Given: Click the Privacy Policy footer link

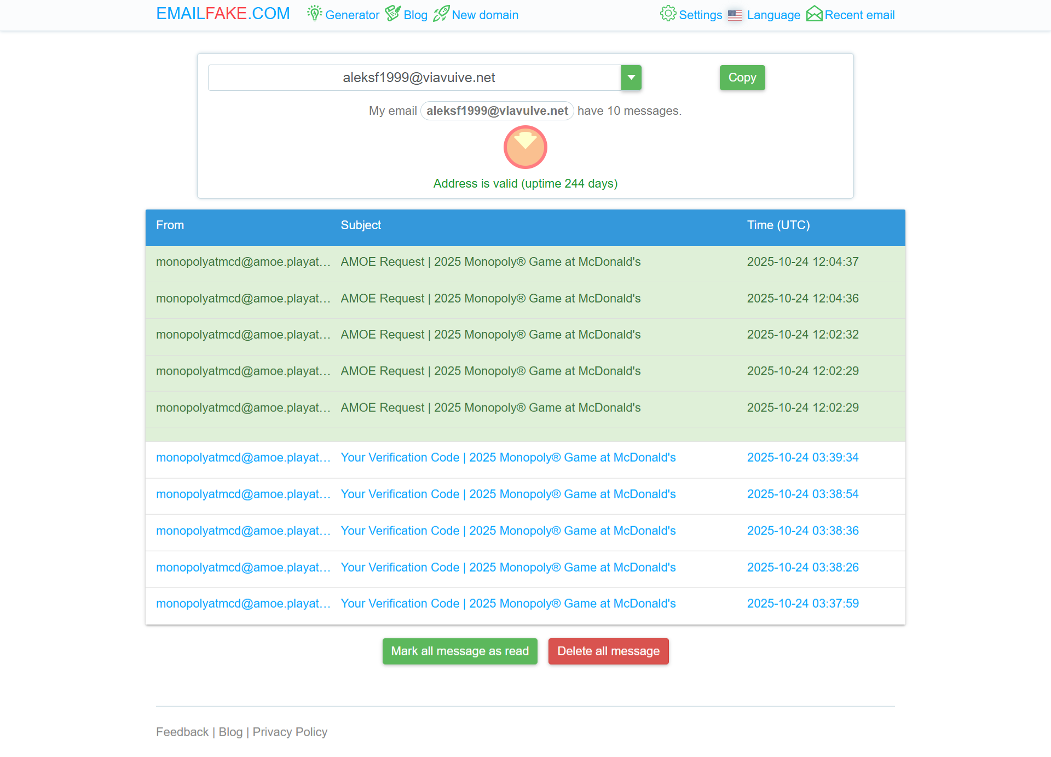Looking at the screenshot, I should pyautogui.click(x=290, y=732).
